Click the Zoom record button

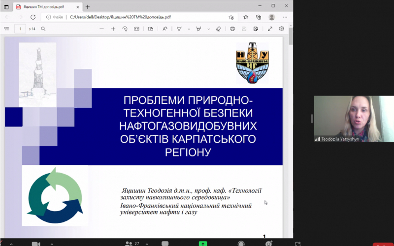(241, 244)
